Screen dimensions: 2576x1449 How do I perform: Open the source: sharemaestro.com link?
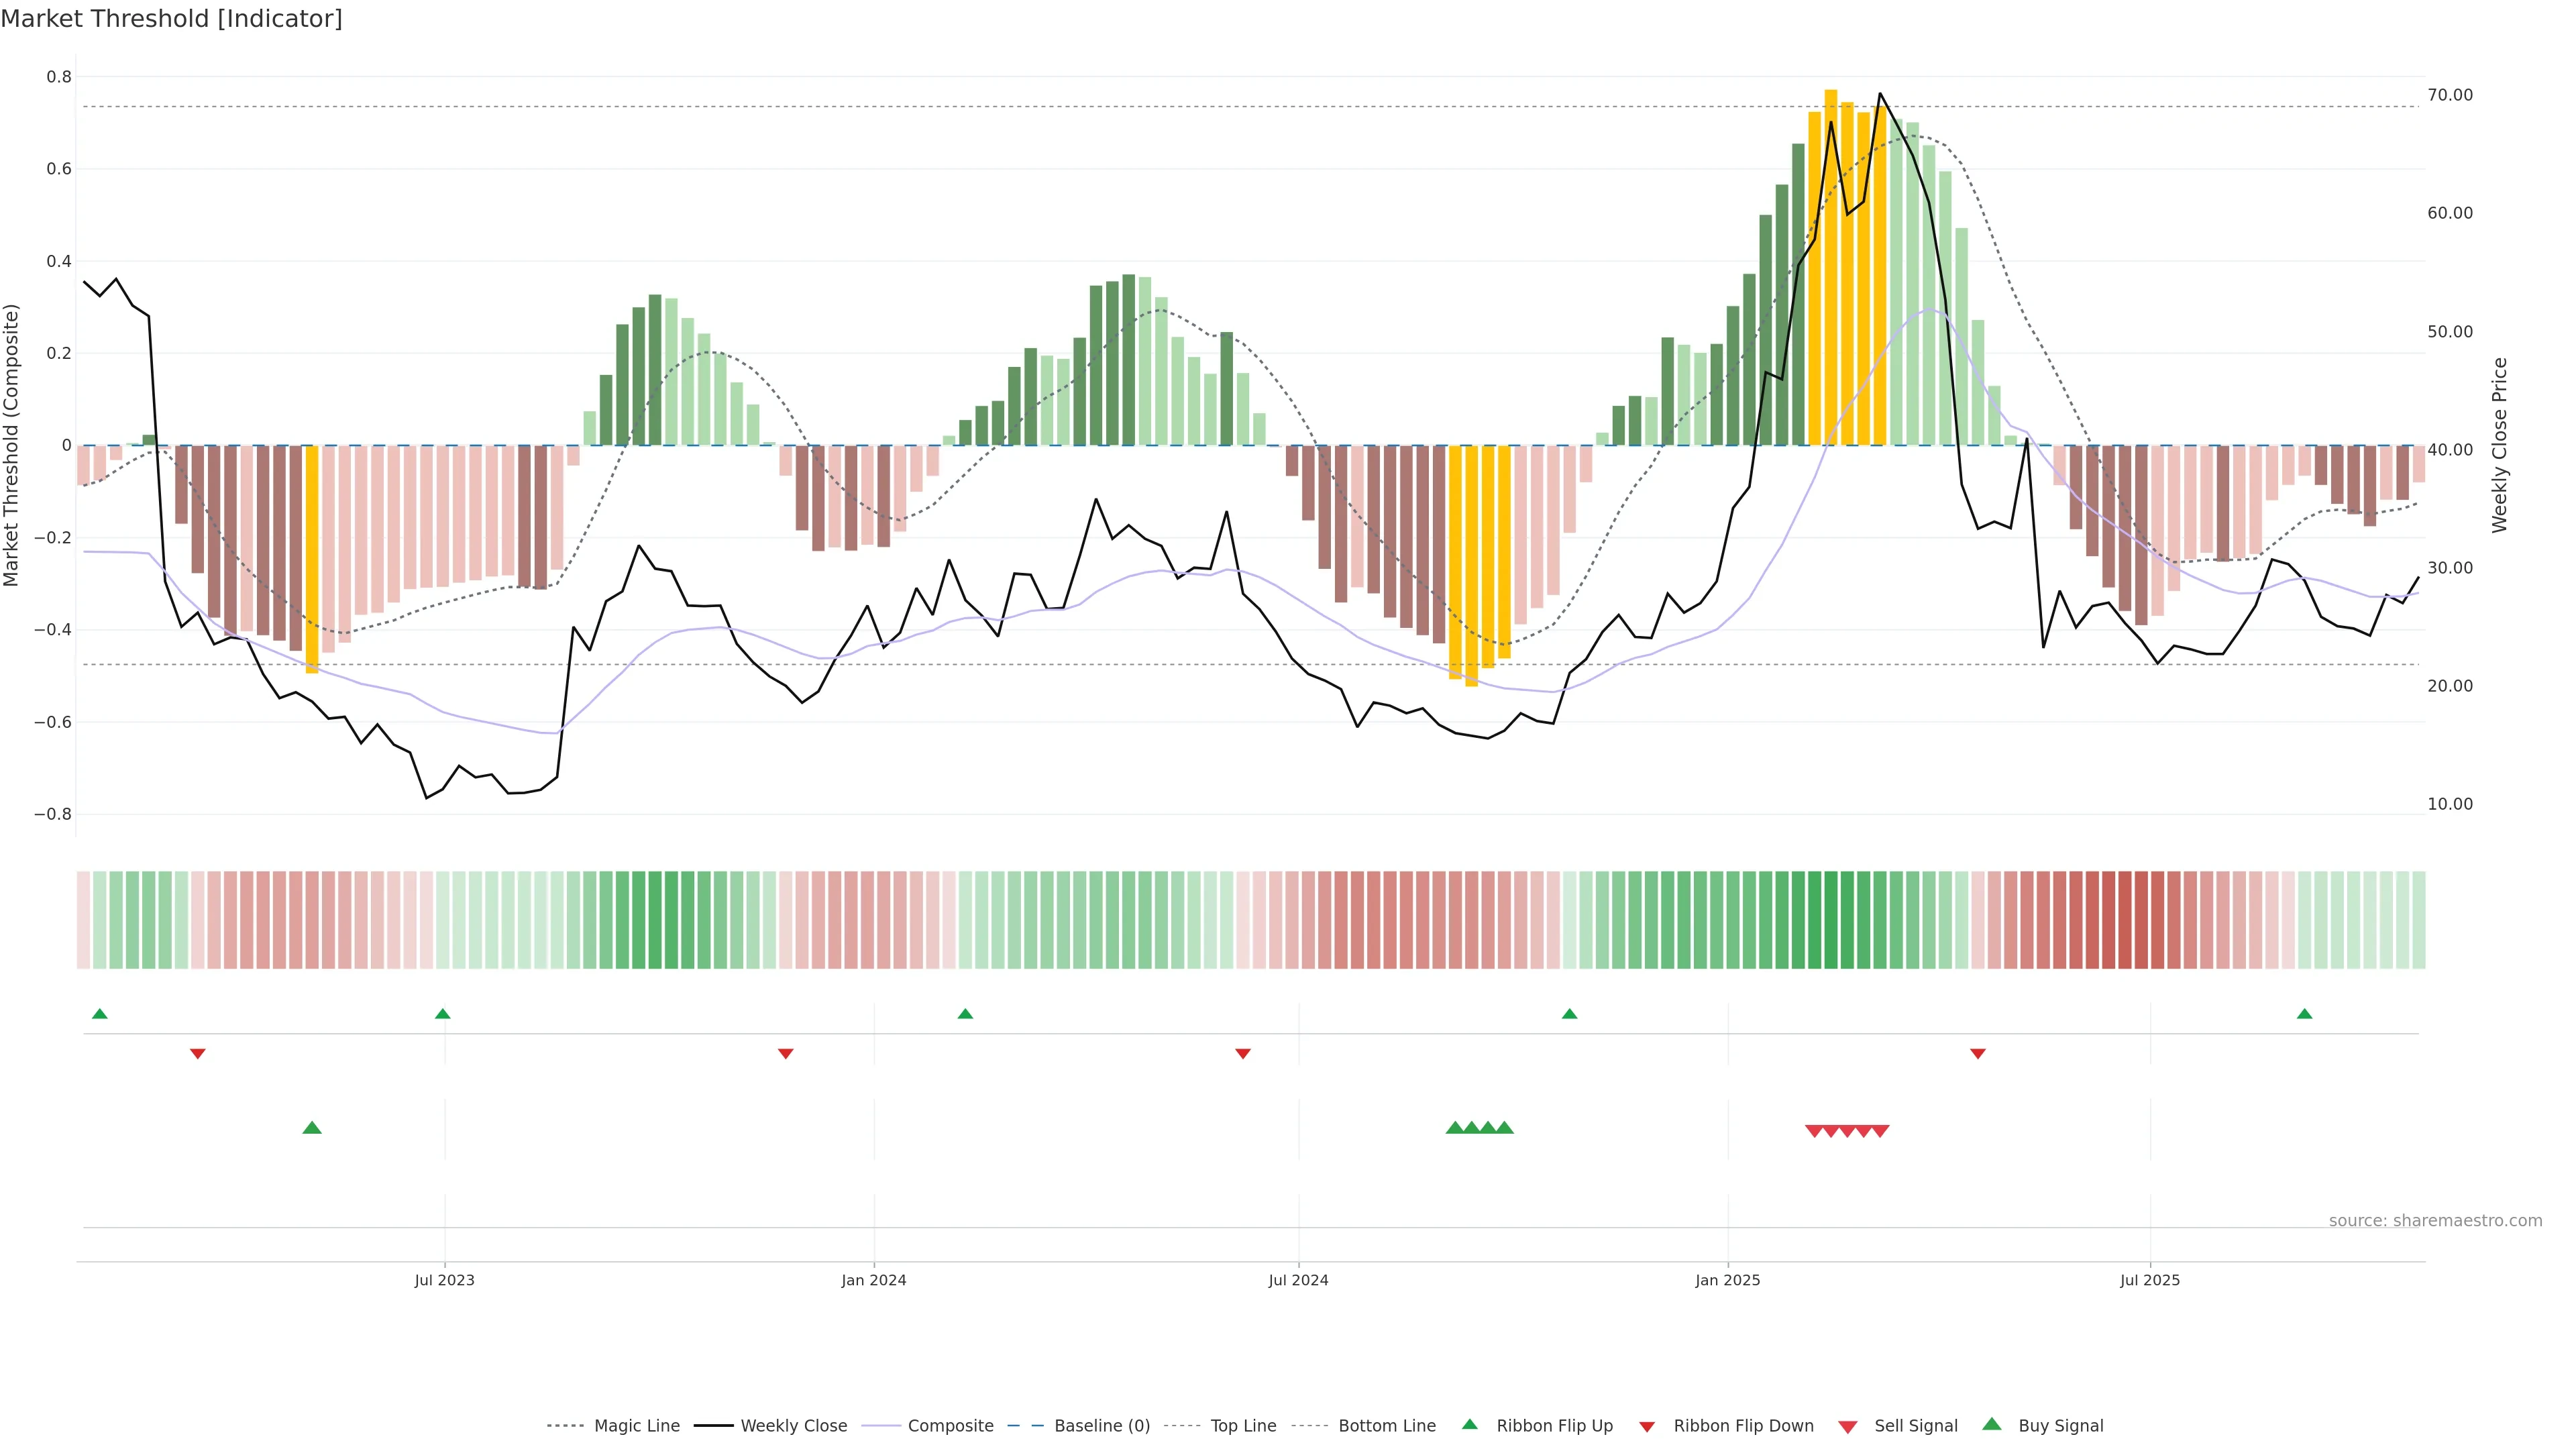[2435, 1221]
